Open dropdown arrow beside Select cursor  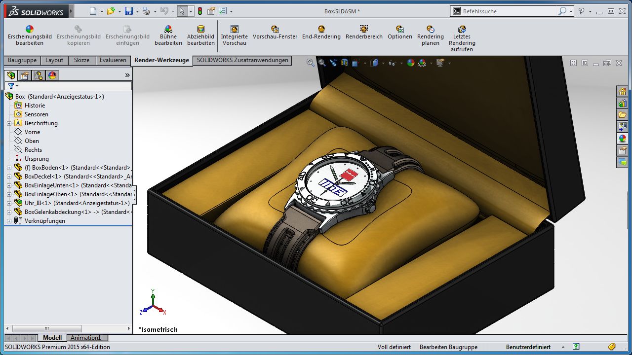pyautogui.click(x=191, y=11)
